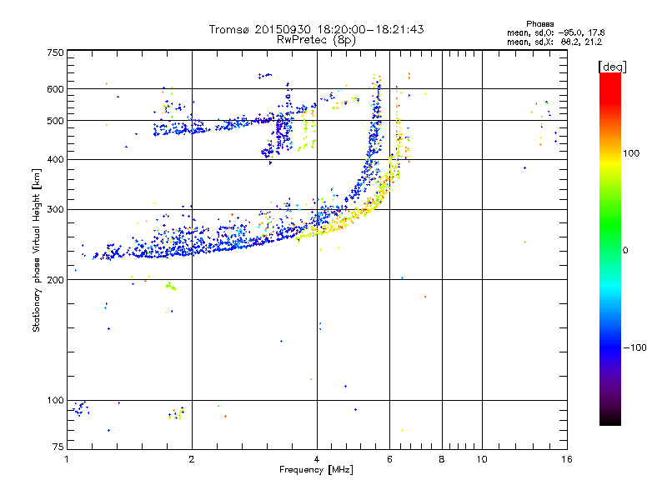Click the 'RwPretec (8p)' subtitle

(x=316, y=40)
